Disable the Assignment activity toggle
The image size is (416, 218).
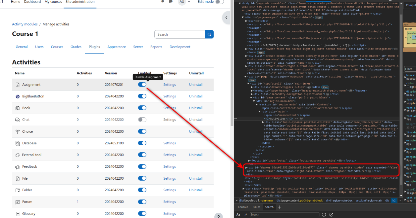pos(142,85)
